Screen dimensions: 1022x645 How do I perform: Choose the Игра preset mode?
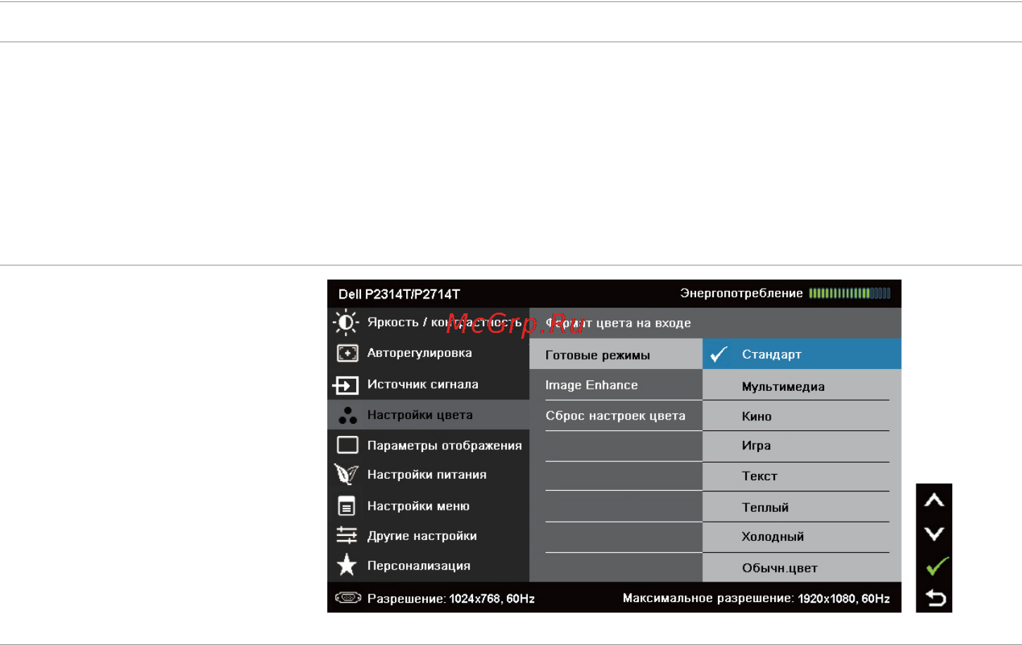(x=802, y=446)
